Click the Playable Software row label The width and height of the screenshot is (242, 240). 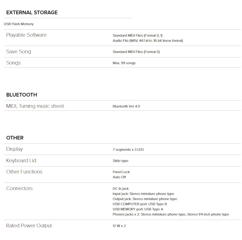click(x=26, y=35)
